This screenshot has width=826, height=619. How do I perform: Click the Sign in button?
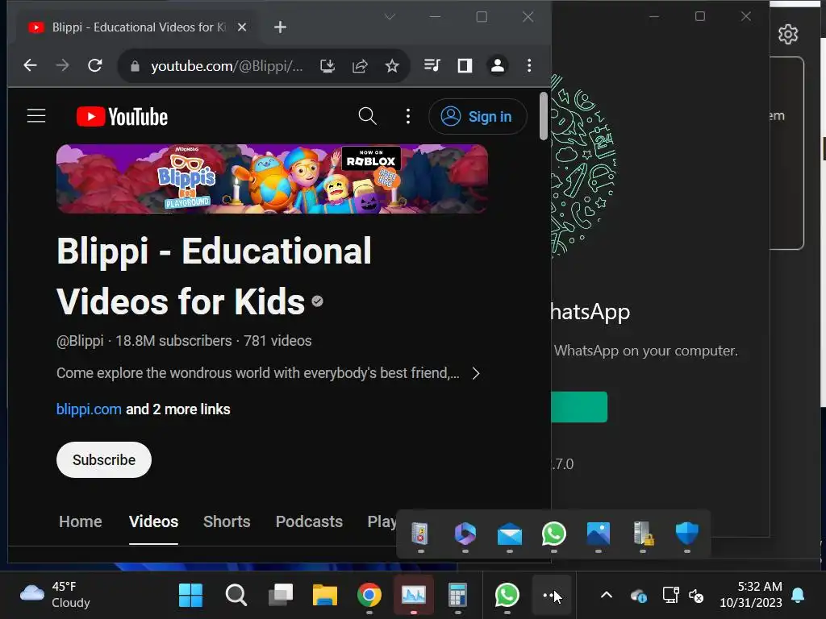pos(478,116)
